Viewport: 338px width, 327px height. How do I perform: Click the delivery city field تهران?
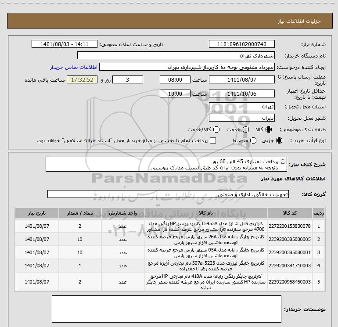[x=241, y=118]
